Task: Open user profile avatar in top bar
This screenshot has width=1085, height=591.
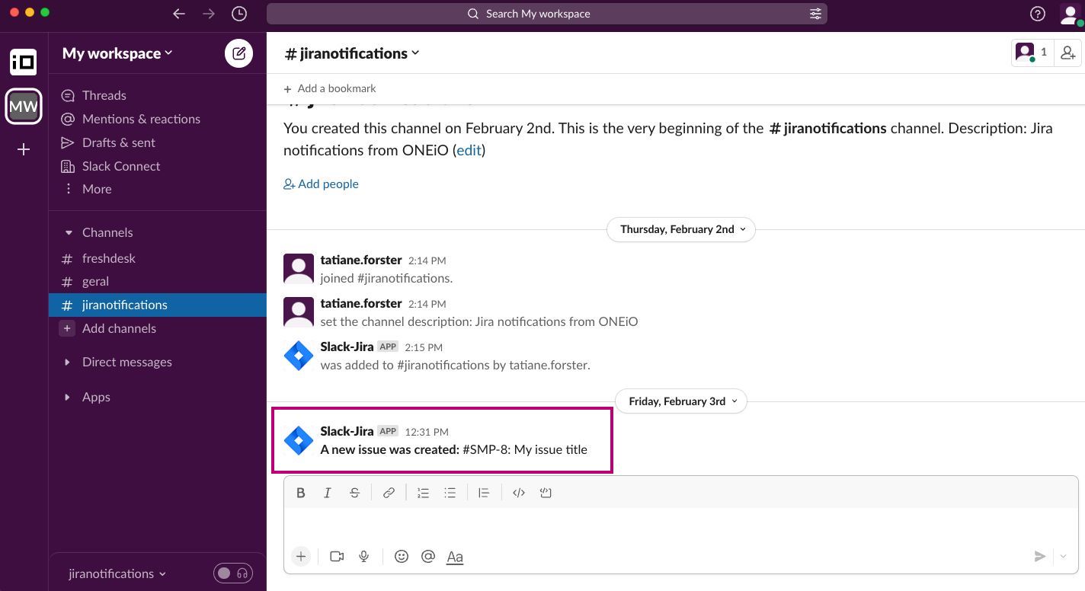Action: tap(1071, 14)
